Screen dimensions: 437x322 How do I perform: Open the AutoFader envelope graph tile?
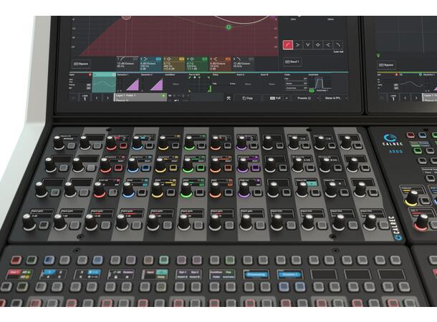click(319, 83)
